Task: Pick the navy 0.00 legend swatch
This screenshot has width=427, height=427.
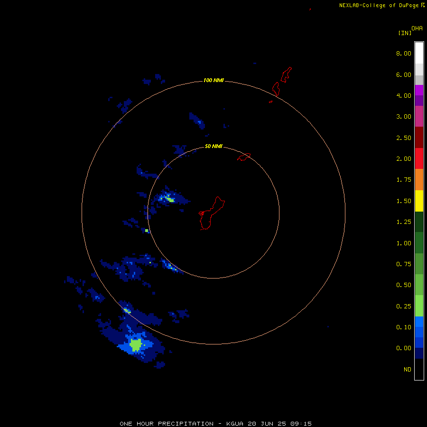Action: pos(419,353)
